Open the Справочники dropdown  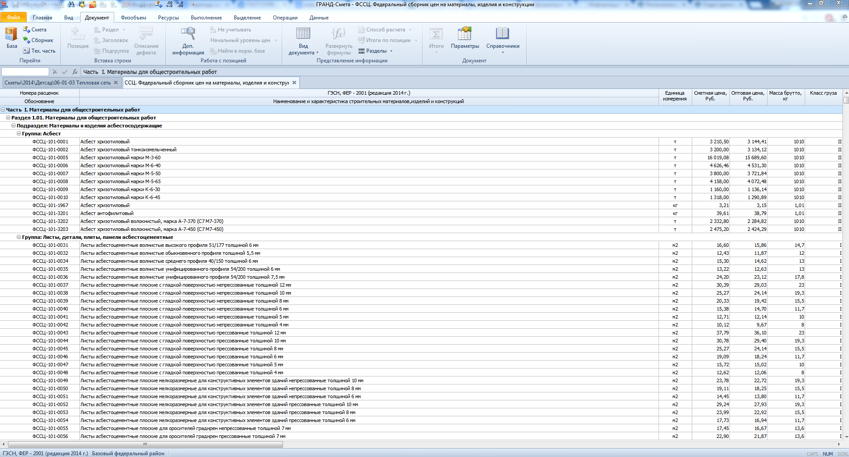coord(503,40)
